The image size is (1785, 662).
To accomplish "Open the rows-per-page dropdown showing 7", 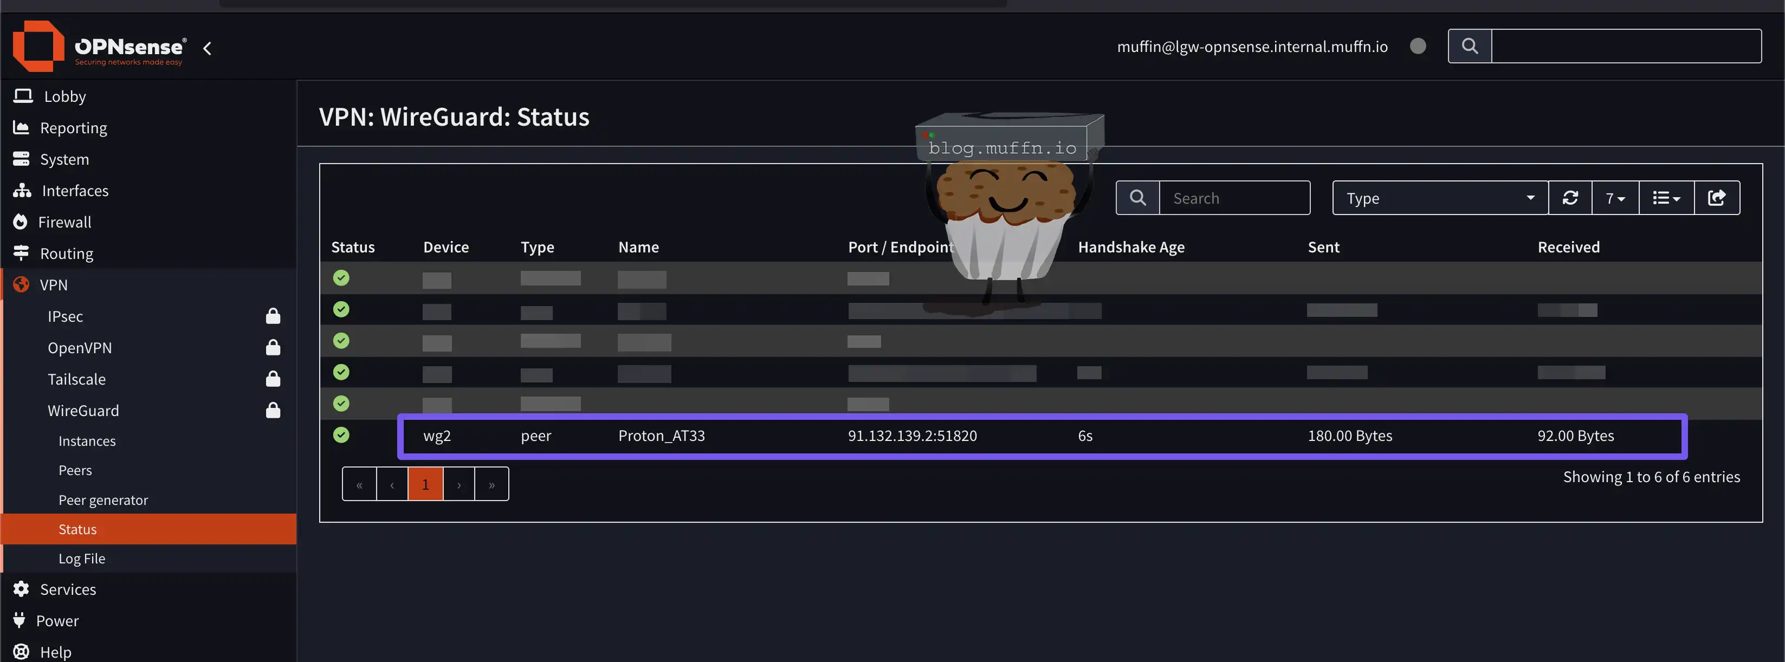I will tap(1614, 198).
